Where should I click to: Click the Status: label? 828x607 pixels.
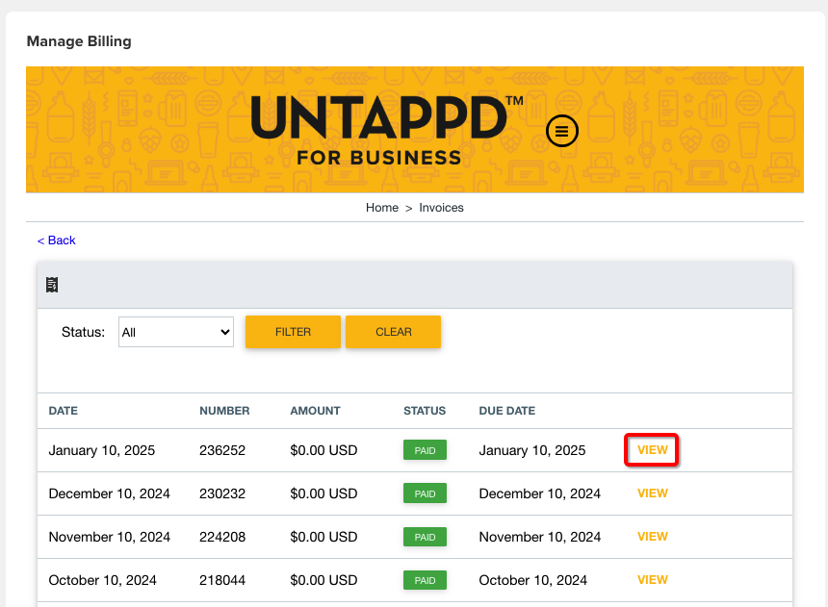(83, 332)
